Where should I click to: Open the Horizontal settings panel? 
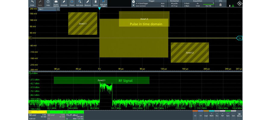[x=174, y=3]
